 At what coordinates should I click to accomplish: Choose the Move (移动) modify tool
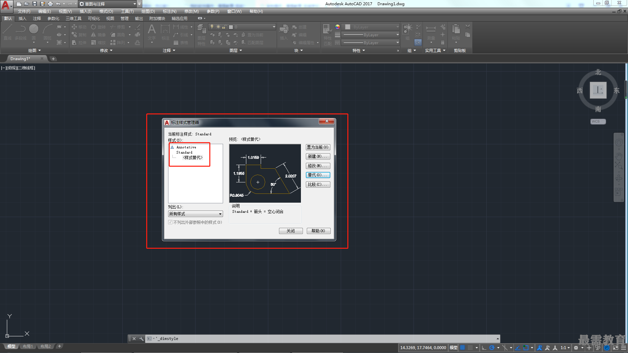(x=79, y=27)
